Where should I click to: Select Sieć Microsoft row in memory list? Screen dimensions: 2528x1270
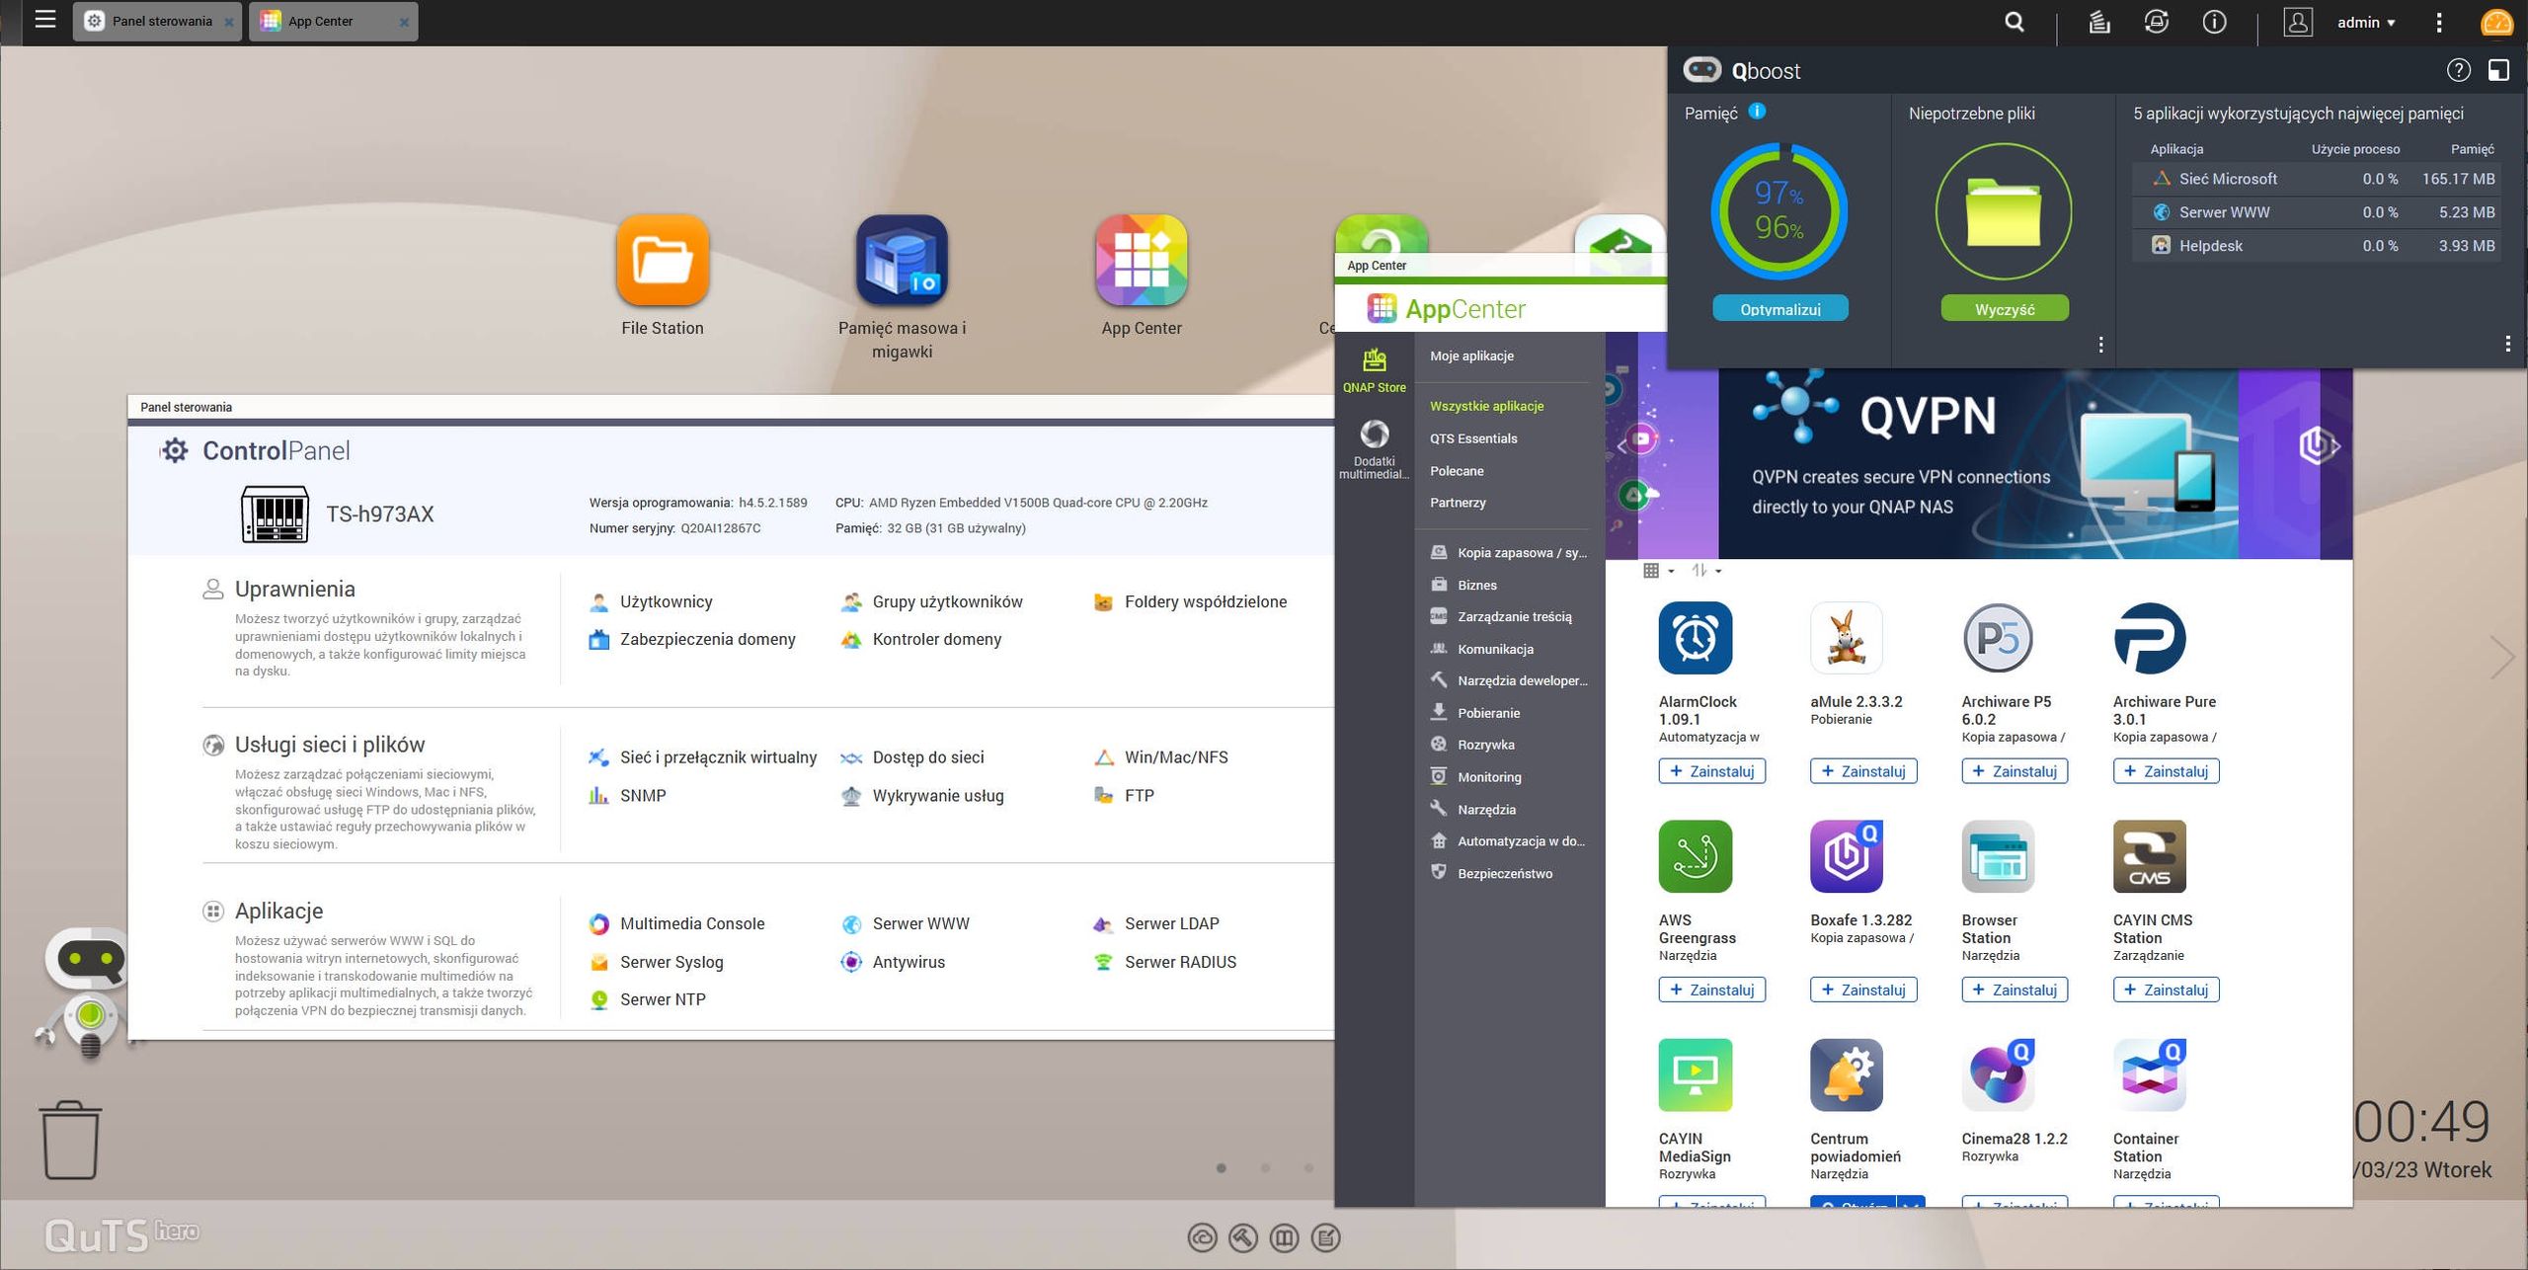point(2317,179)
